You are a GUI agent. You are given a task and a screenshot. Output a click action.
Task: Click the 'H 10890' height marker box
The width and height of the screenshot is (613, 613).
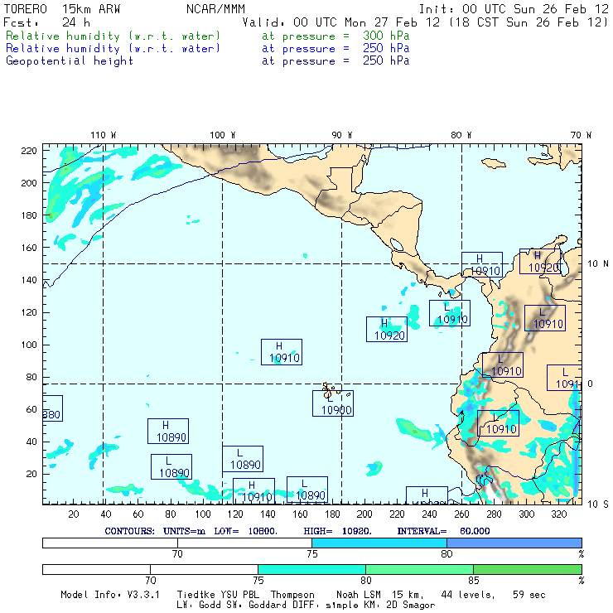click(x=168, y=432)
